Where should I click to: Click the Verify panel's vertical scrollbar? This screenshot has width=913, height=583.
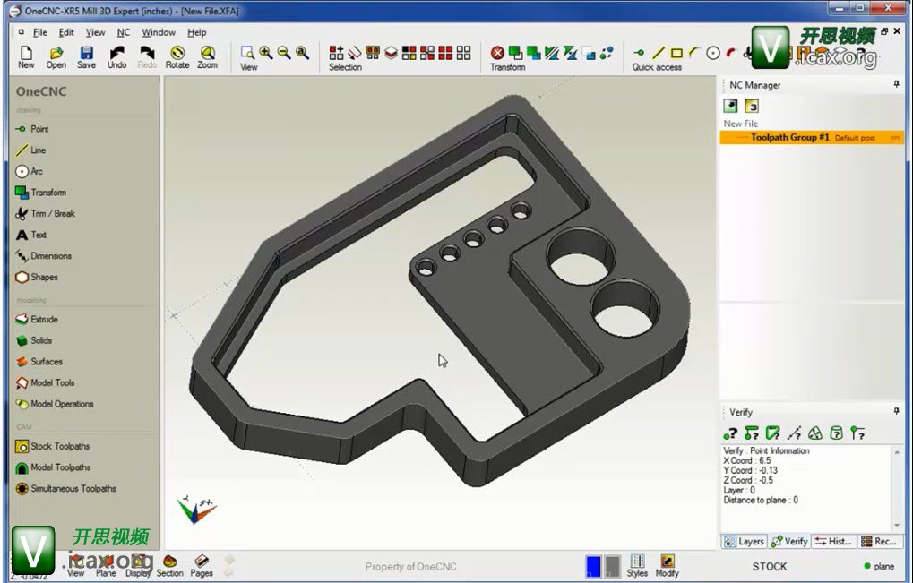click(897, 486)
